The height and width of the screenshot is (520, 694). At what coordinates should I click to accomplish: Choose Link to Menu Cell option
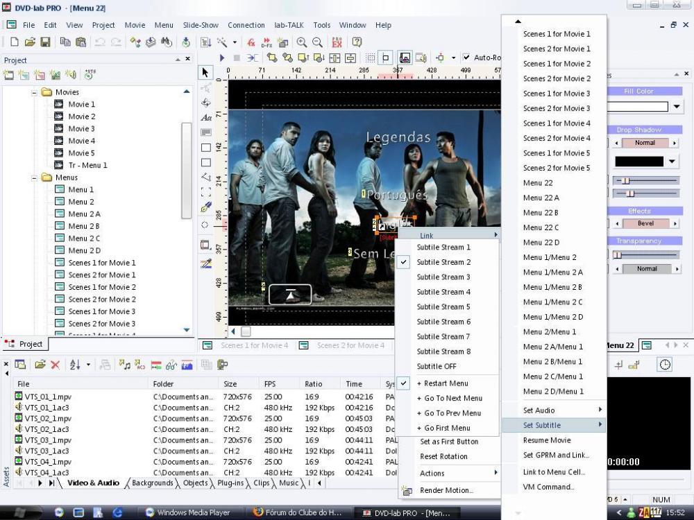point(554,472)
